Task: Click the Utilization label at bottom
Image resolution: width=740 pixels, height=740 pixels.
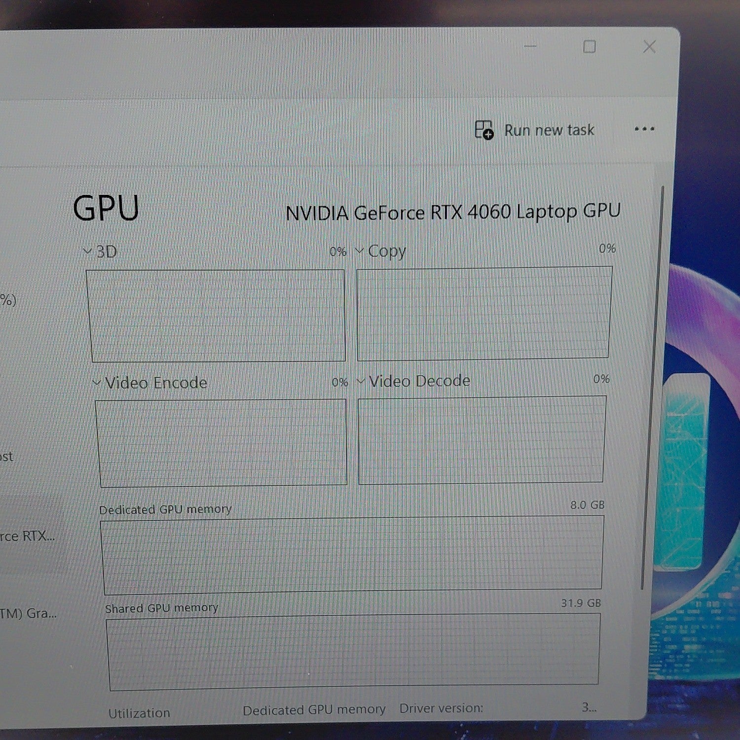Action: pyautogui.click(x=139, y=713)
